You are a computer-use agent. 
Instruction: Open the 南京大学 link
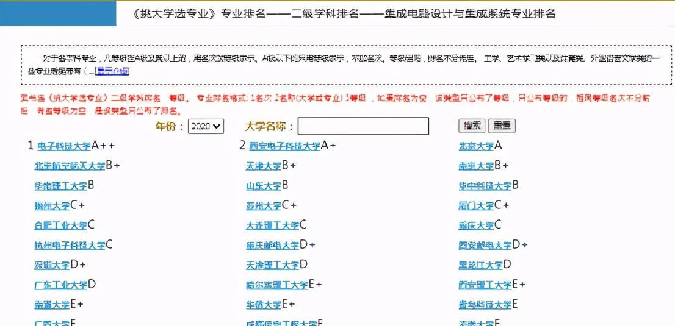coord(476,166)
